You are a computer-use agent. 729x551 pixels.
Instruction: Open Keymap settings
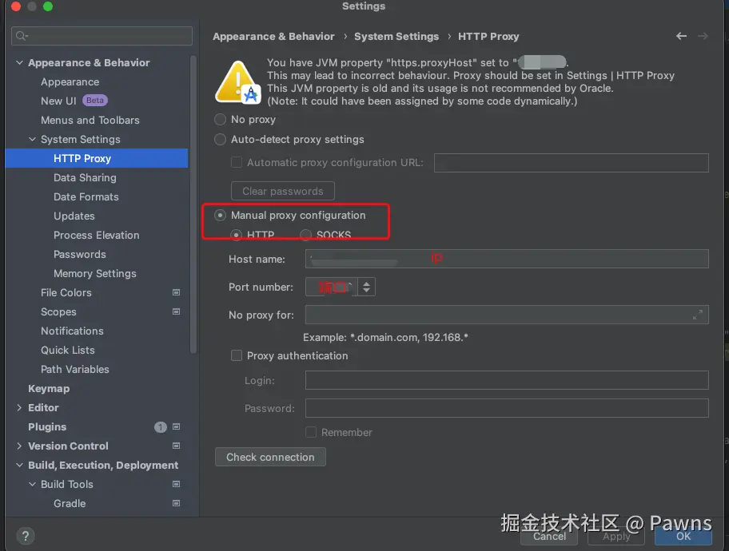[49, 388]
